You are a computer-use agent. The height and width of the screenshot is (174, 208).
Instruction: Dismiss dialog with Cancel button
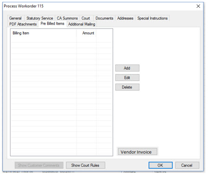tap(187, 165)
